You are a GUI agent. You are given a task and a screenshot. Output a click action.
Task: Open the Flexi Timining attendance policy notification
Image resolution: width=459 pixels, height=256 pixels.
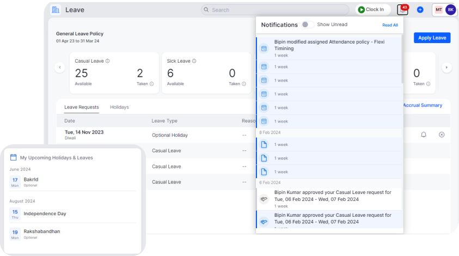329,48
